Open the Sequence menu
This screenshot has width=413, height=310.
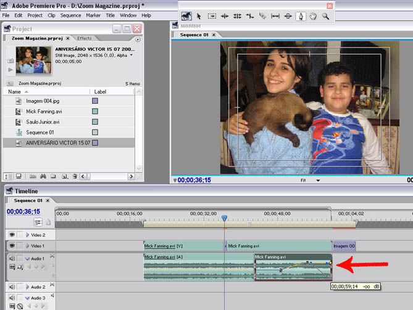coord(70,15)
